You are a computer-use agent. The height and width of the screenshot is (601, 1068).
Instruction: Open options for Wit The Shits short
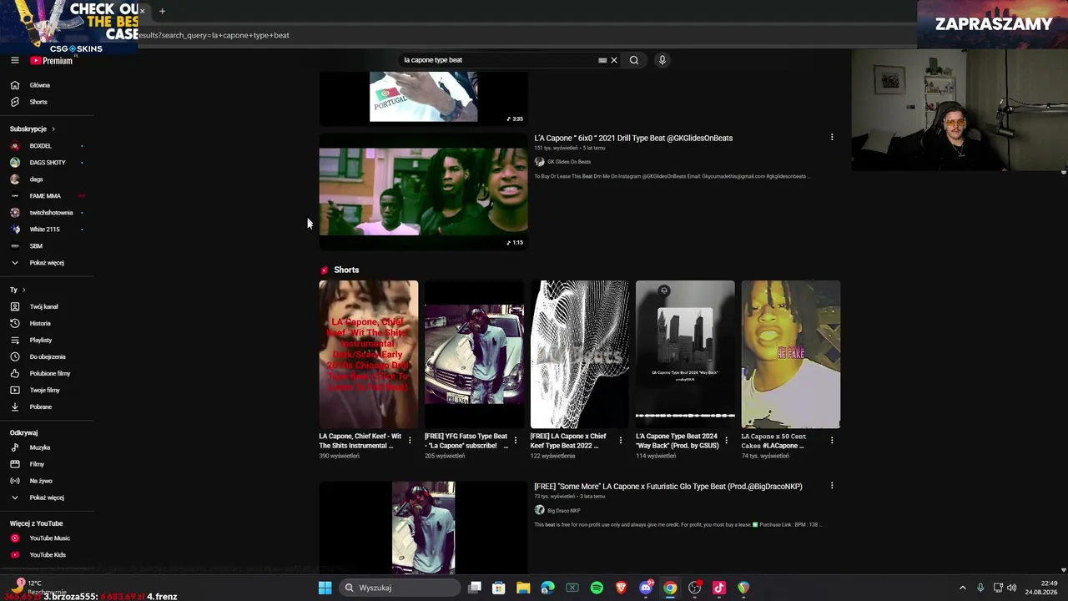click(x=410, y=440)
